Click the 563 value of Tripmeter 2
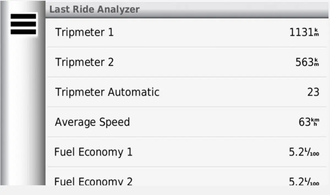This screenshot has height=195, width=330. point(304,62)
